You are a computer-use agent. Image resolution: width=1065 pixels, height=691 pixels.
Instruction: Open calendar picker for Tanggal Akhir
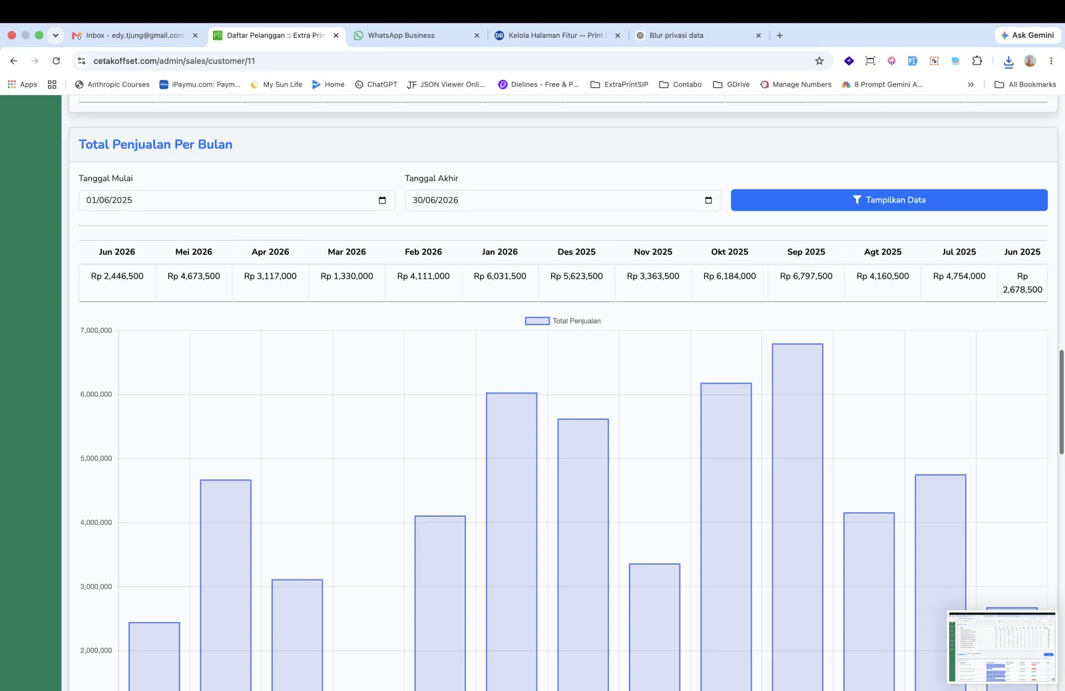click(708, 200)
